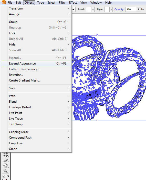Click the selected skull artwork
Image resolution: width=146 pixels, height=180 pixels.
[x=109, y=78]
